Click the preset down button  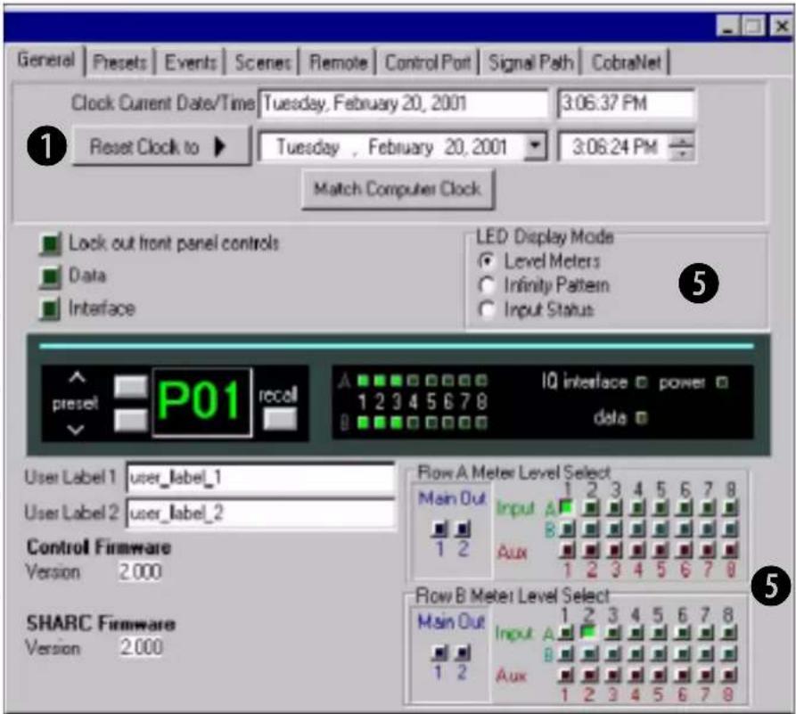pyautogui.click(x=131, y=420)
